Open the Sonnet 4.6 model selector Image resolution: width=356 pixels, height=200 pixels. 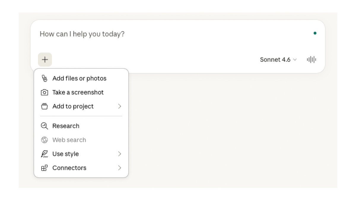tap(278, 60)
